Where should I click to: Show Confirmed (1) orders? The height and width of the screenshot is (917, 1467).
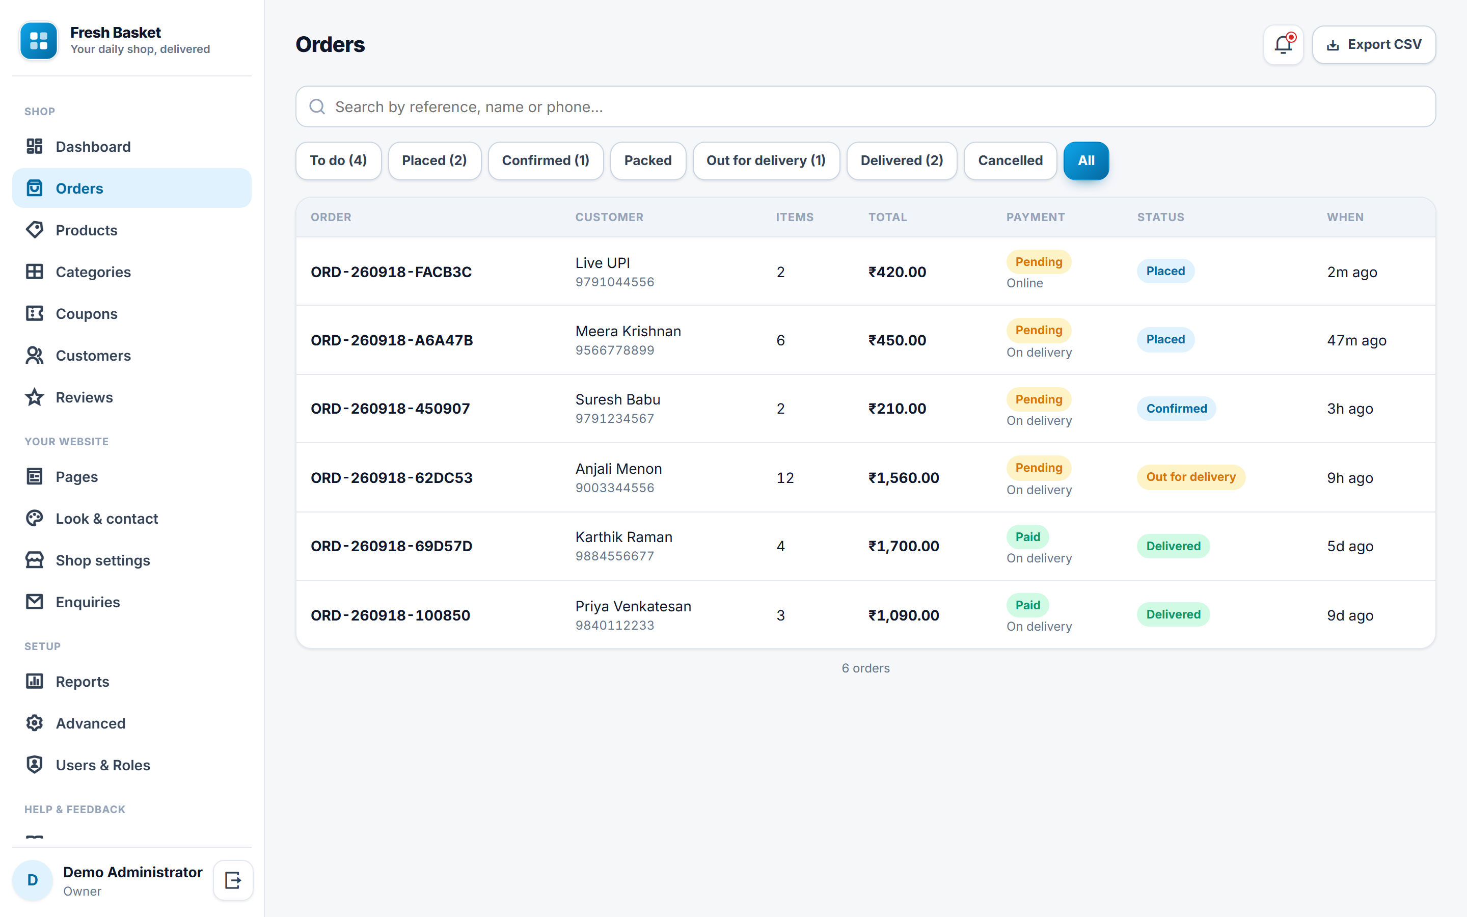[546, 160]
